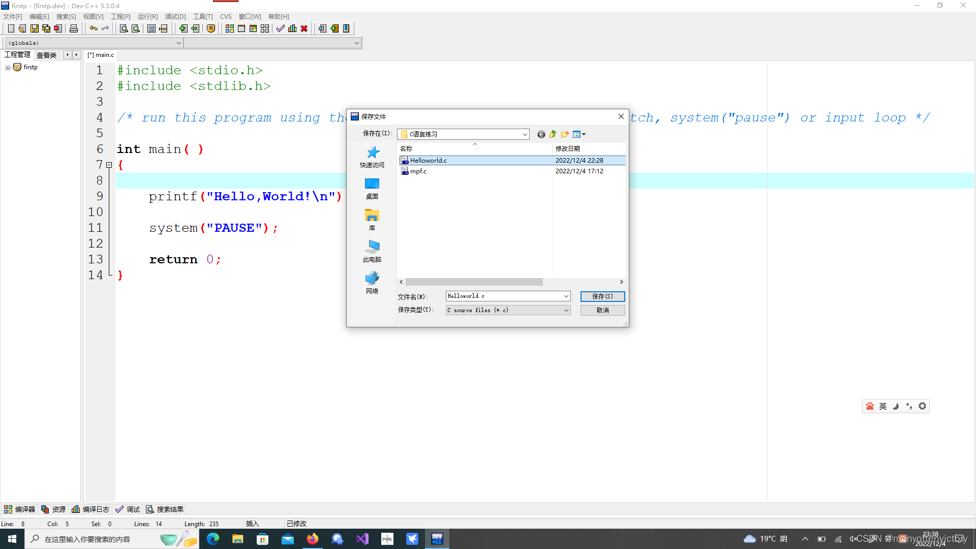Image resolution: width=976 pixels, height=549 pixels.
Task: Click the 取消 cancel button
Action: (602, 310)
